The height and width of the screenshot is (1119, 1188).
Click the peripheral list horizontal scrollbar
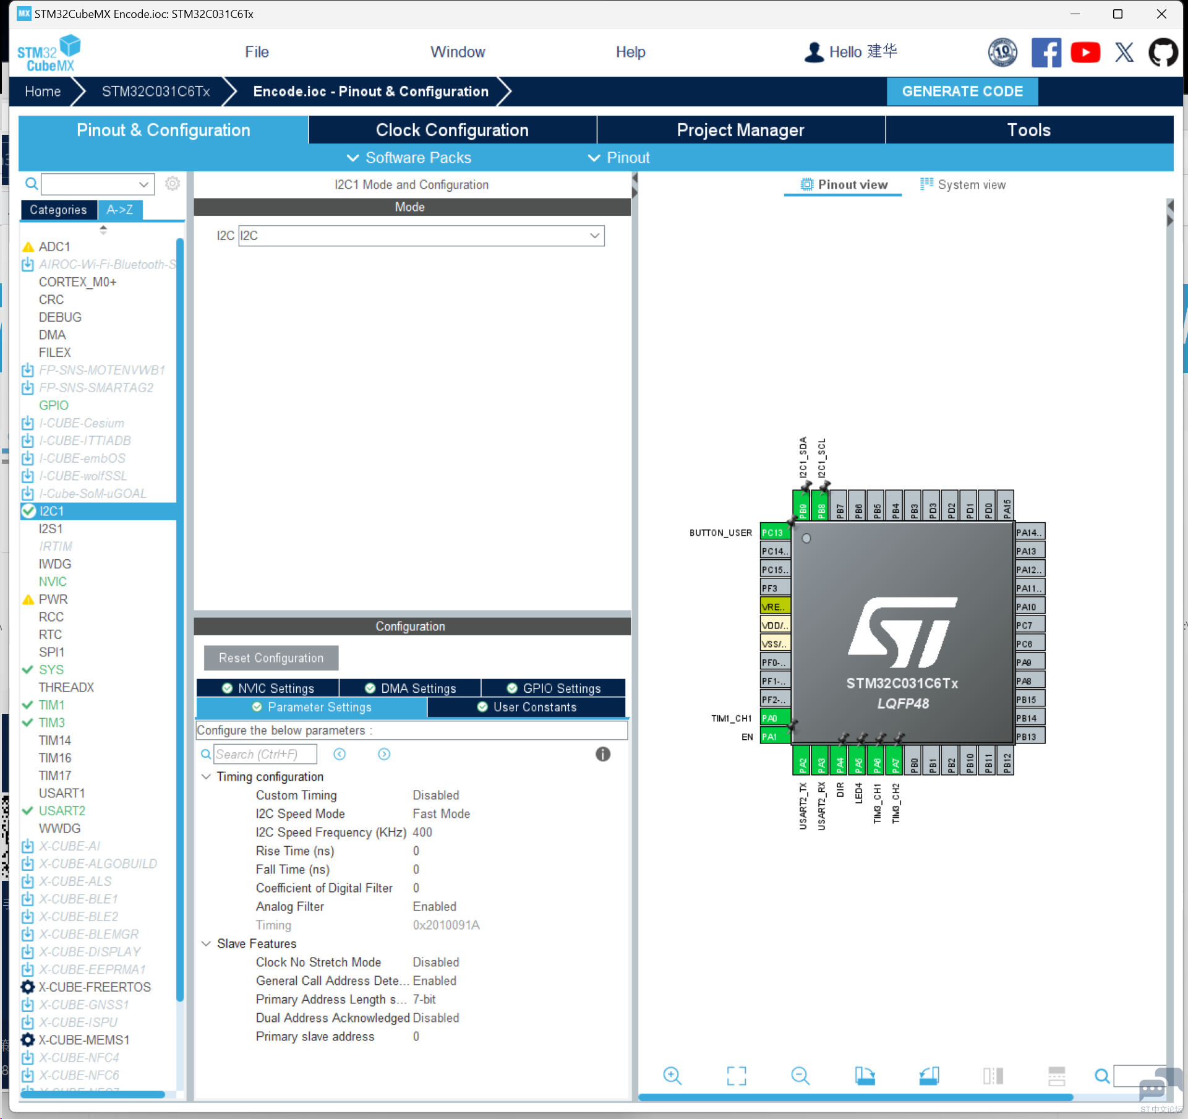(x=93, y=1094)
